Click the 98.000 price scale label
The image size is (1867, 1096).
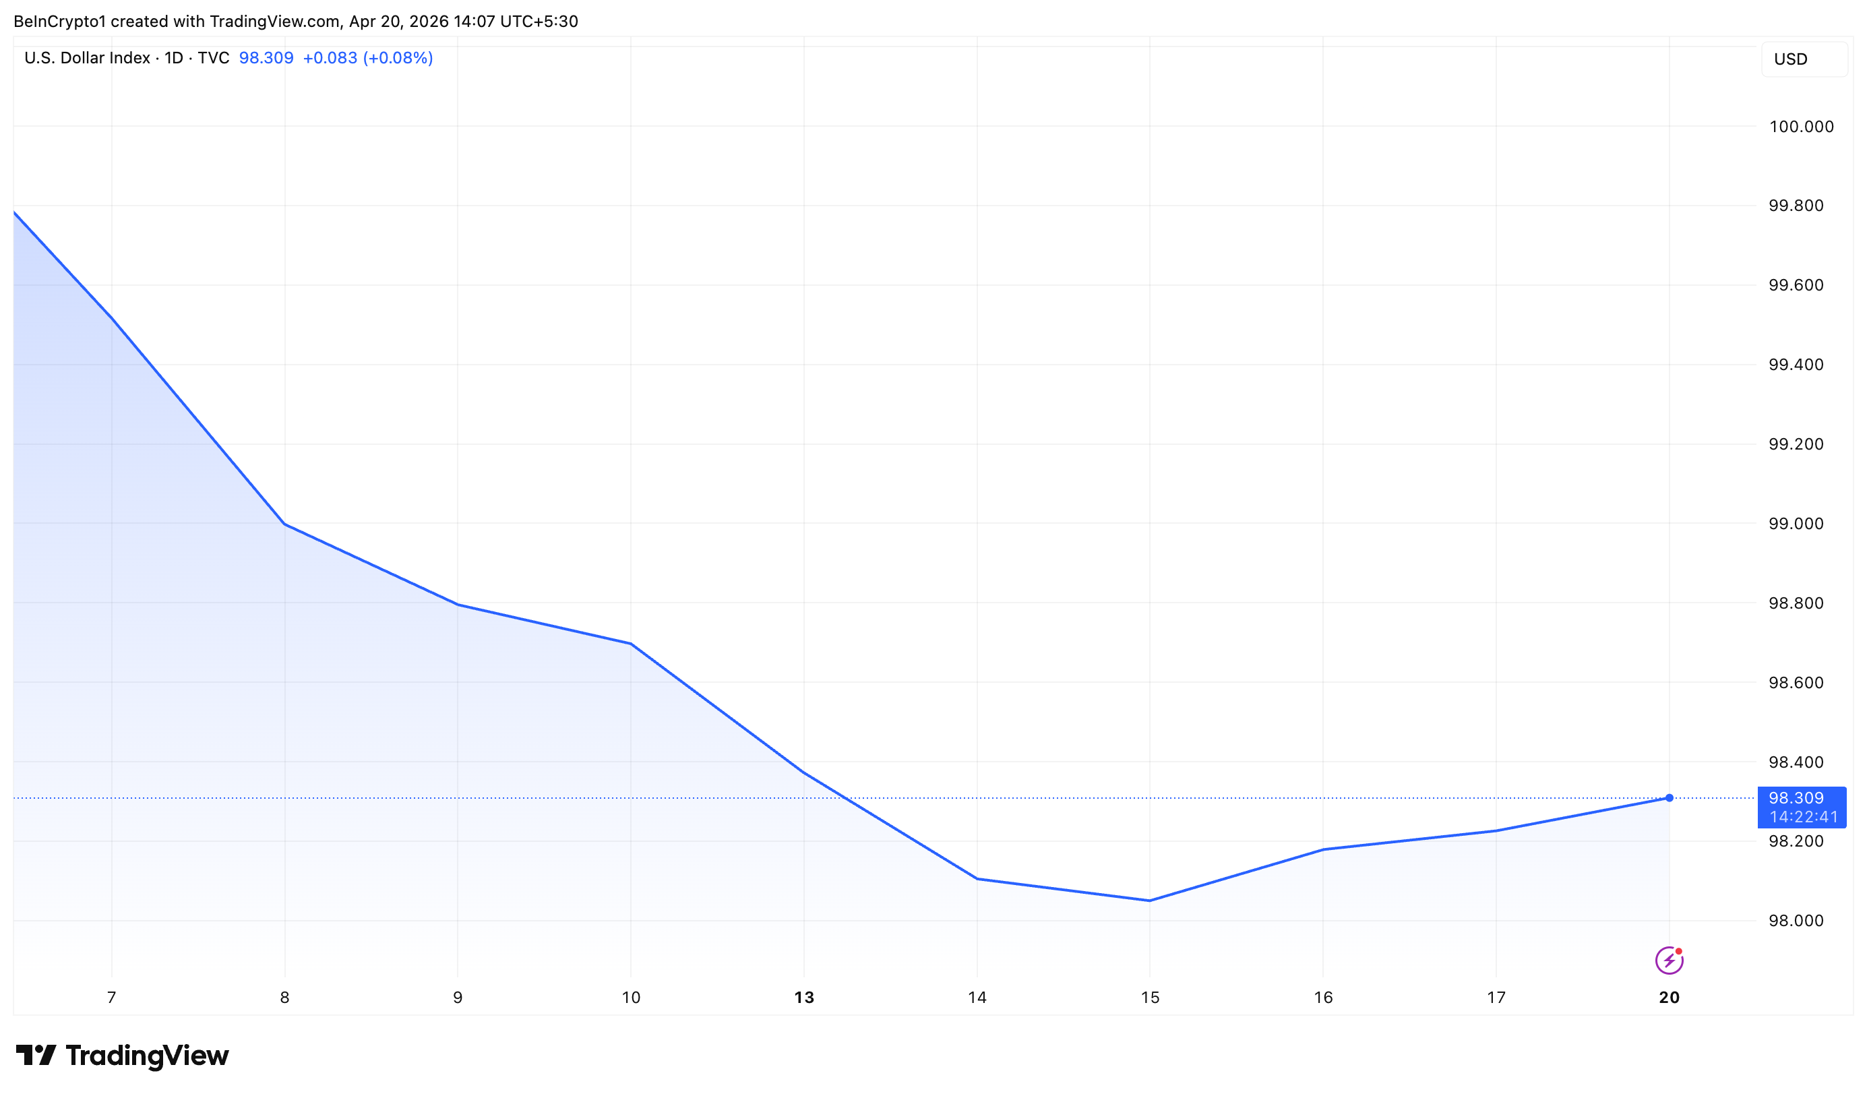click(1796, 920)
